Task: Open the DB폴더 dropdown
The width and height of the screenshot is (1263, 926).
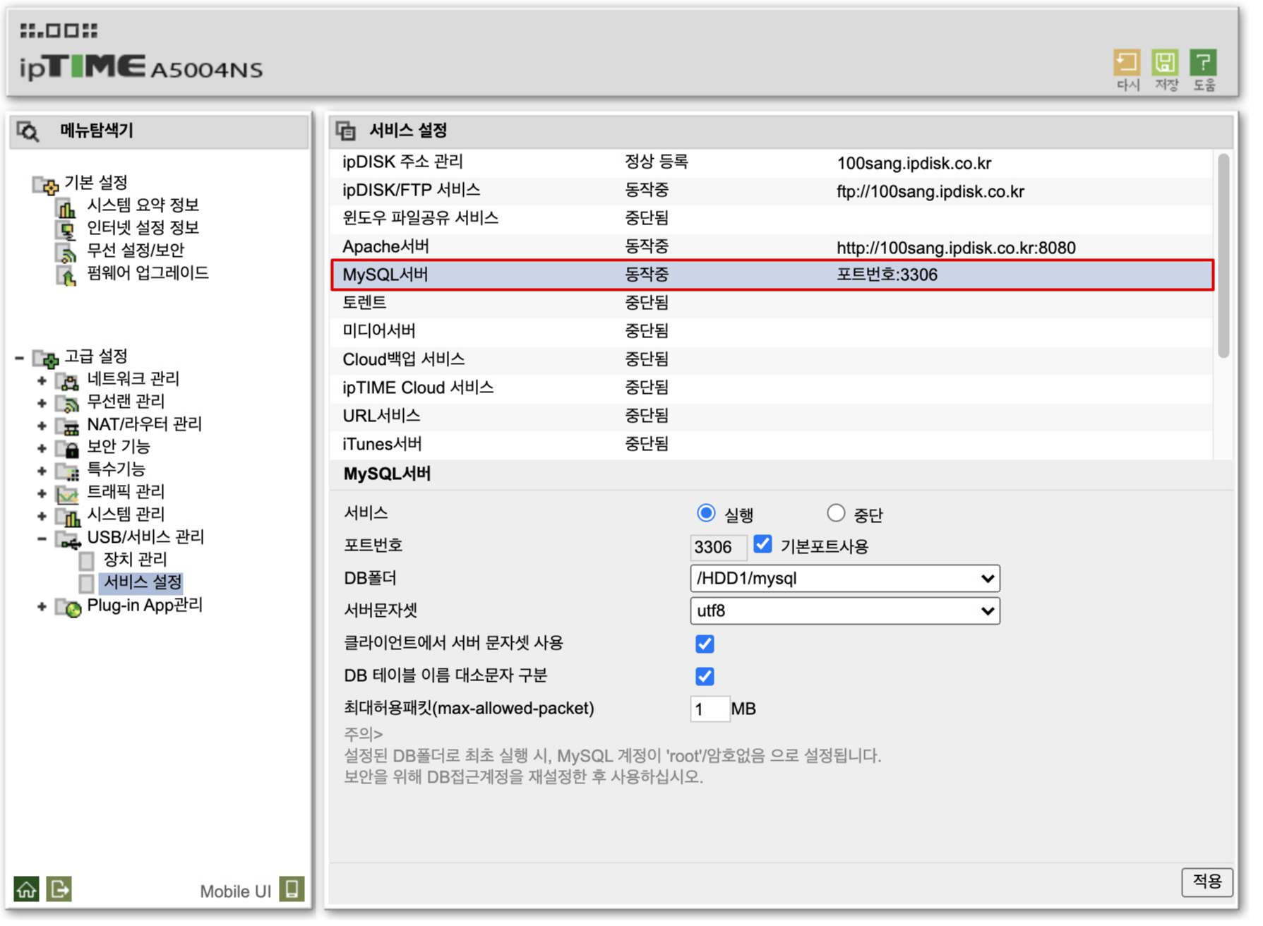Action: coord(844,579)
